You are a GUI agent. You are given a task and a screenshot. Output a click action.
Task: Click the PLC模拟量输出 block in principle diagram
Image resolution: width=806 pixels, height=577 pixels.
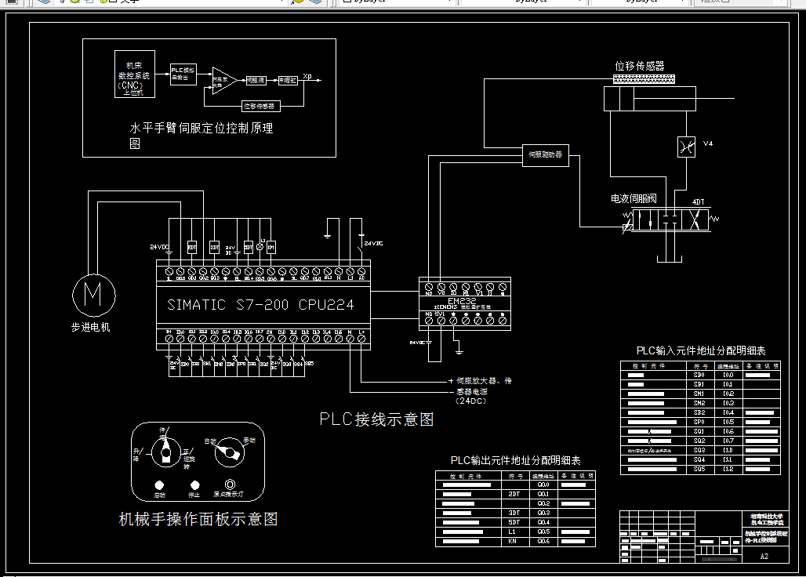coord(183,74)
